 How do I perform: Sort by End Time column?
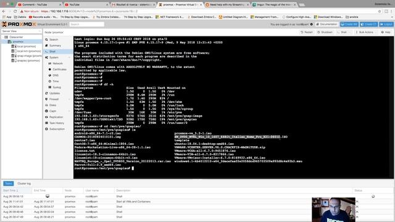click(48, 191)
